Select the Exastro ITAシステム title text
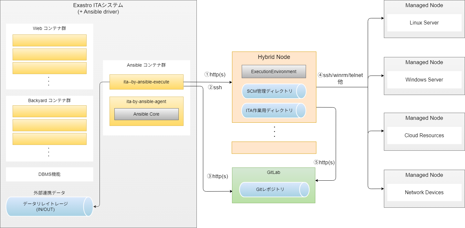The image size is (465, 228). point(98,5)
